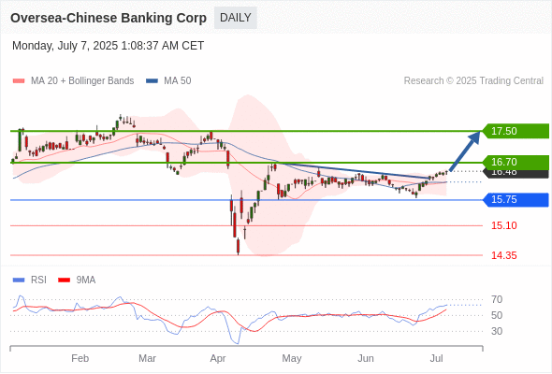The width and height of the screenshot is (552, 374).
Task: Select the 16.70 green resistance label
Action: click(516, 162)
